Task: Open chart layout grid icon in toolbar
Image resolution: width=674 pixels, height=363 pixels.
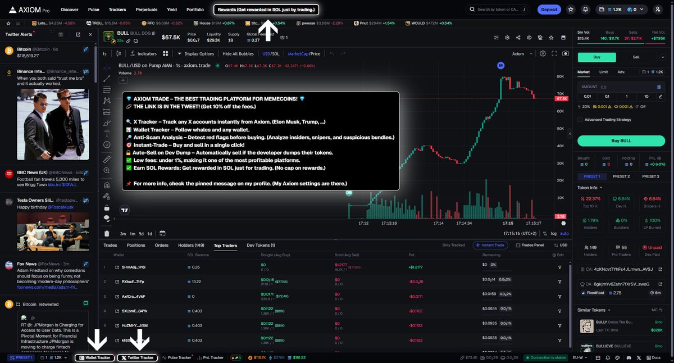Action: click(166, 54)
